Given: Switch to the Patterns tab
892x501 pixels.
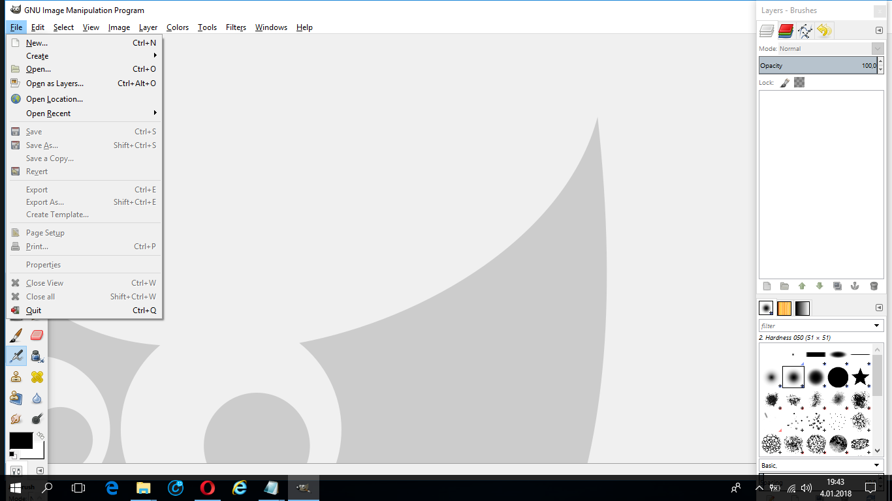Looking at the screenshot, I should pos(784,308).
